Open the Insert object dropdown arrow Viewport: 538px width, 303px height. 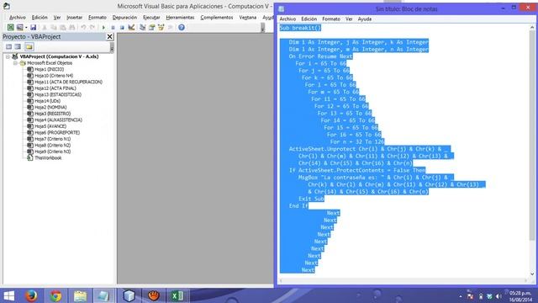(26, 27)
